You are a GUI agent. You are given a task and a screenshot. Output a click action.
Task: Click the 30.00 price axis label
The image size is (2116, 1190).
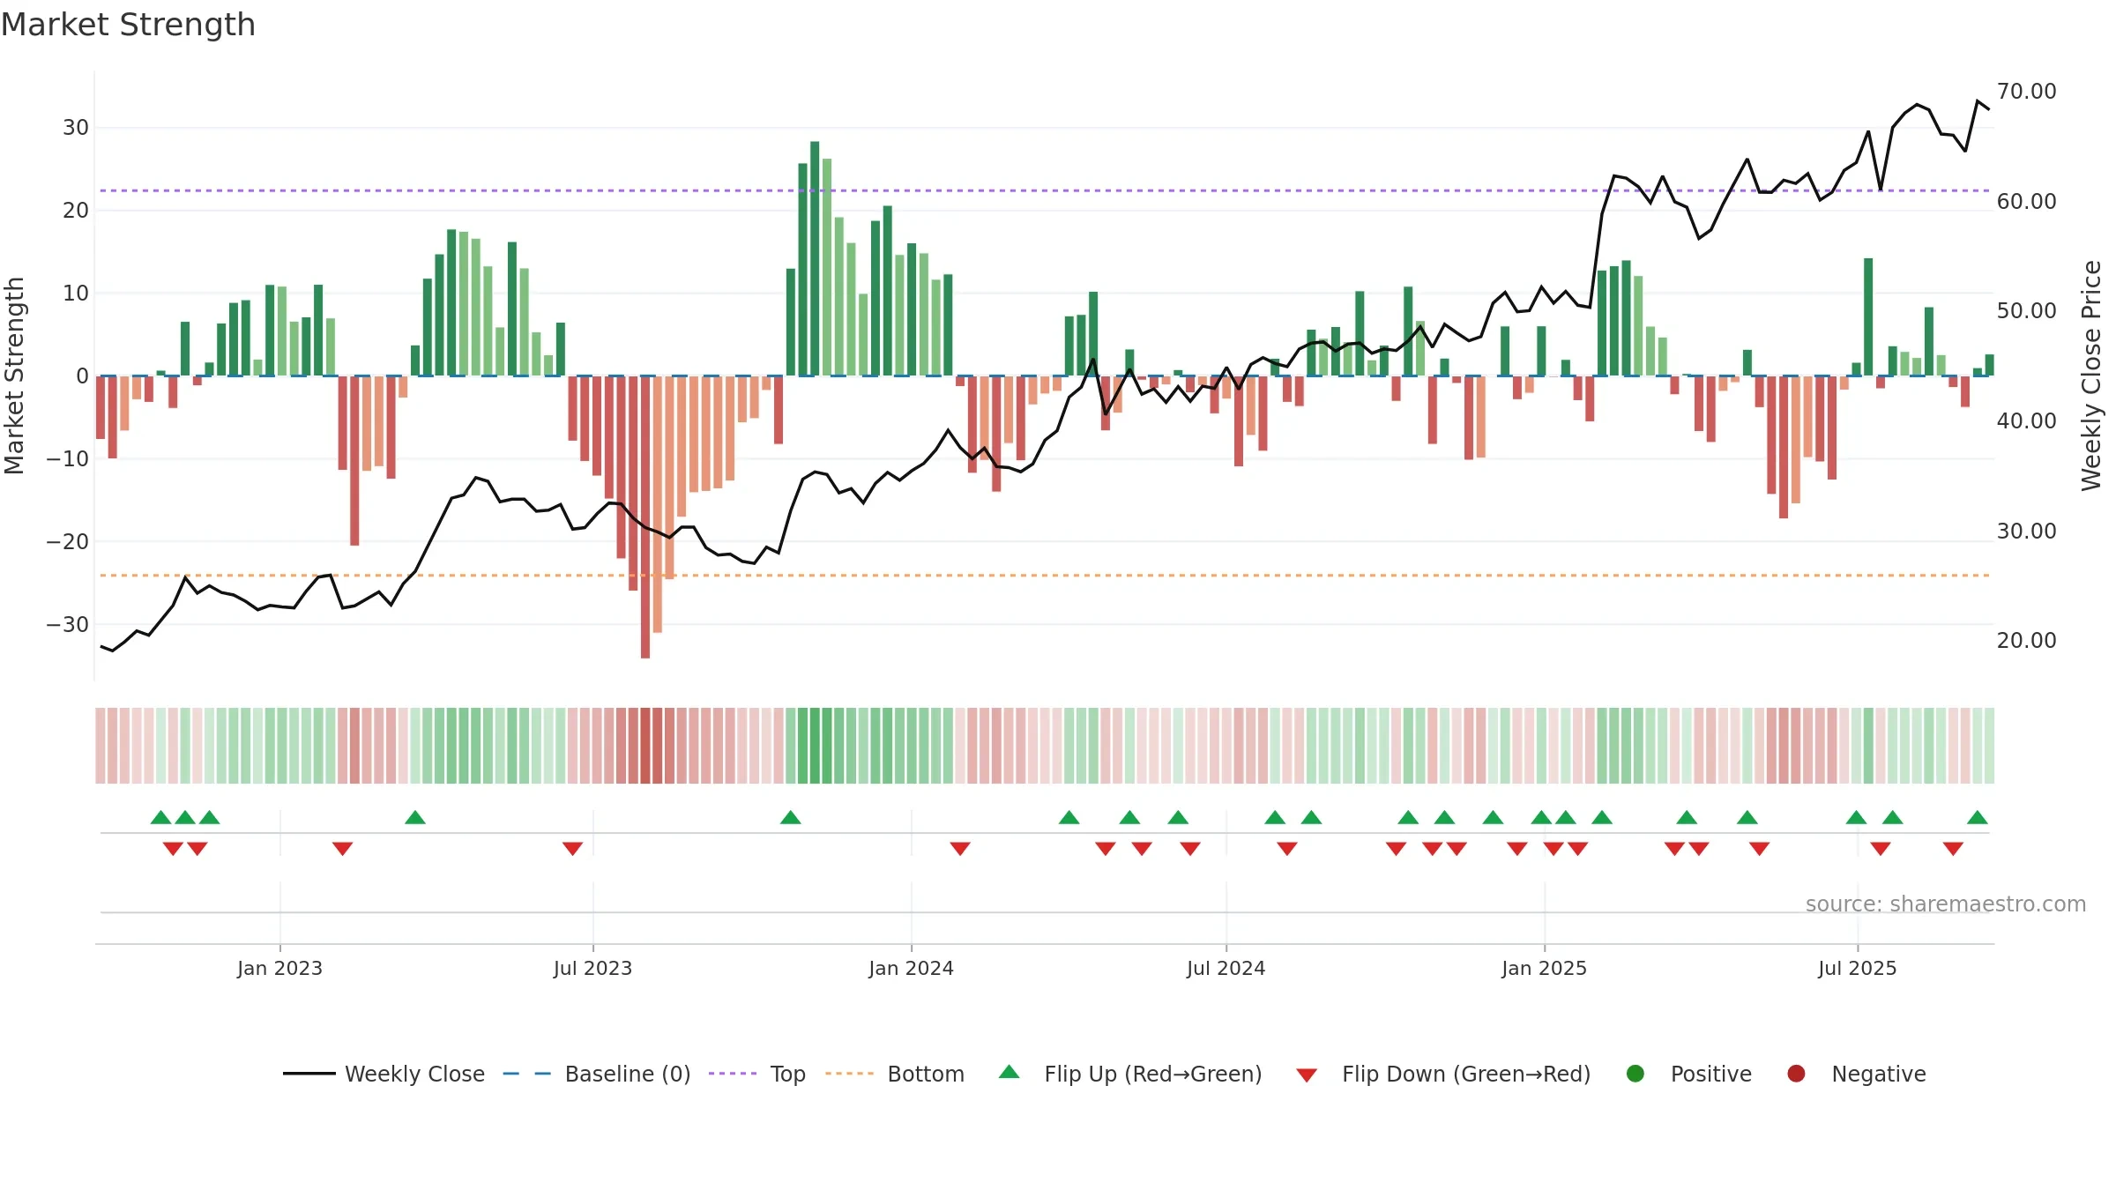click(x=2026, y=532)
